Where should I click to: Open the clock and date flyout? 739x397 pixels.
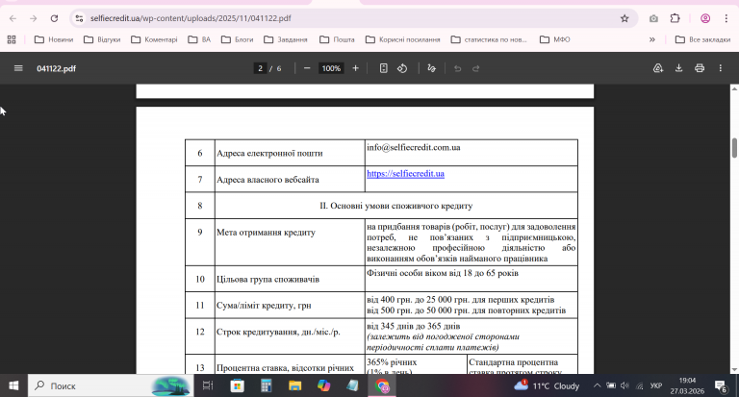(687, 385)
